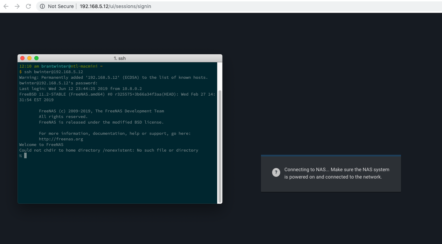The image size is (442, 244).
Task: Click the '1. ssh' terminal title bar
Action: click(120, 58)
